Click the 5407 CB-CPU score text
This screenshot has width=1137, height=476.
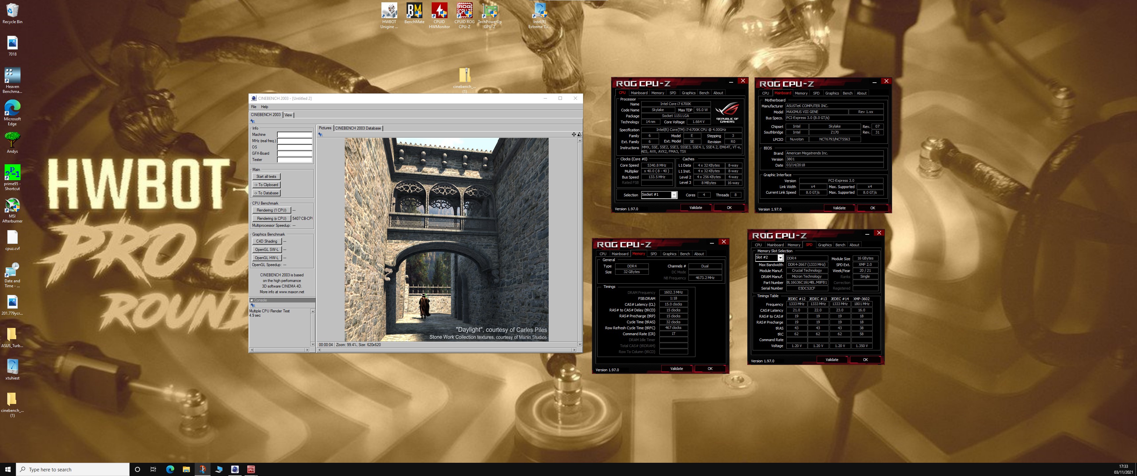click(x=302, y=218)
